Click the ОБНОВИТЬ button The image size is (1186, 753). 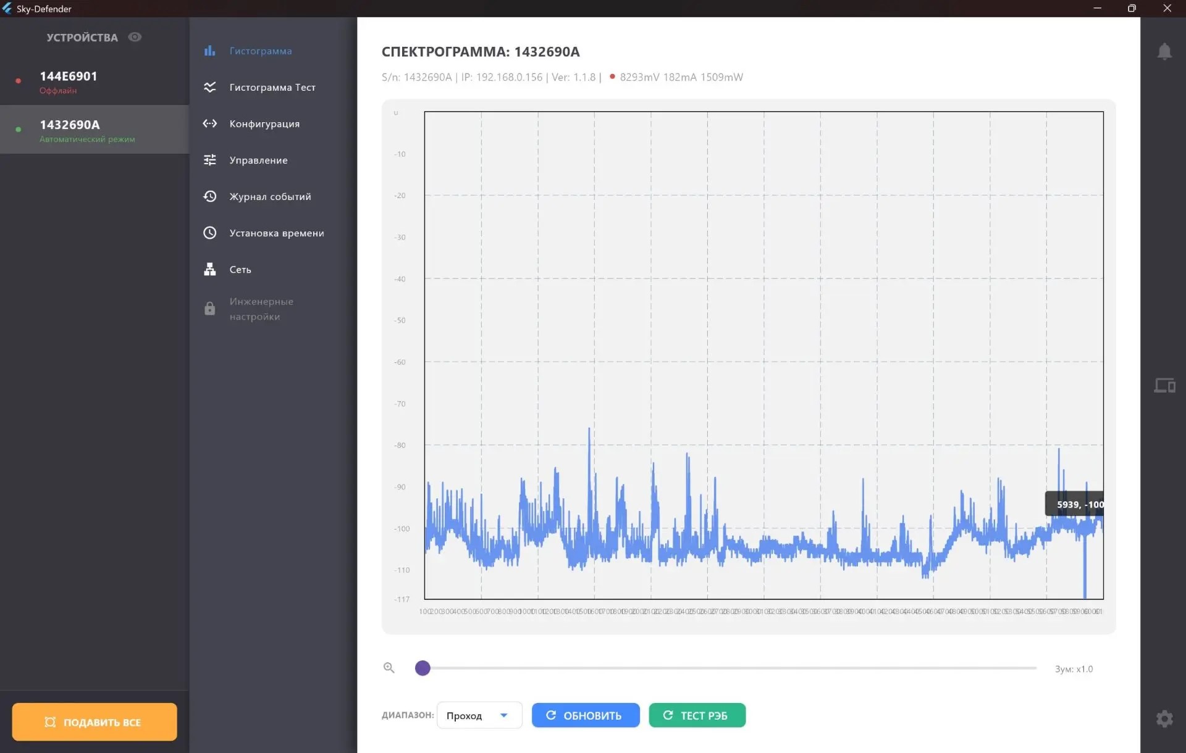click(586, 715)
